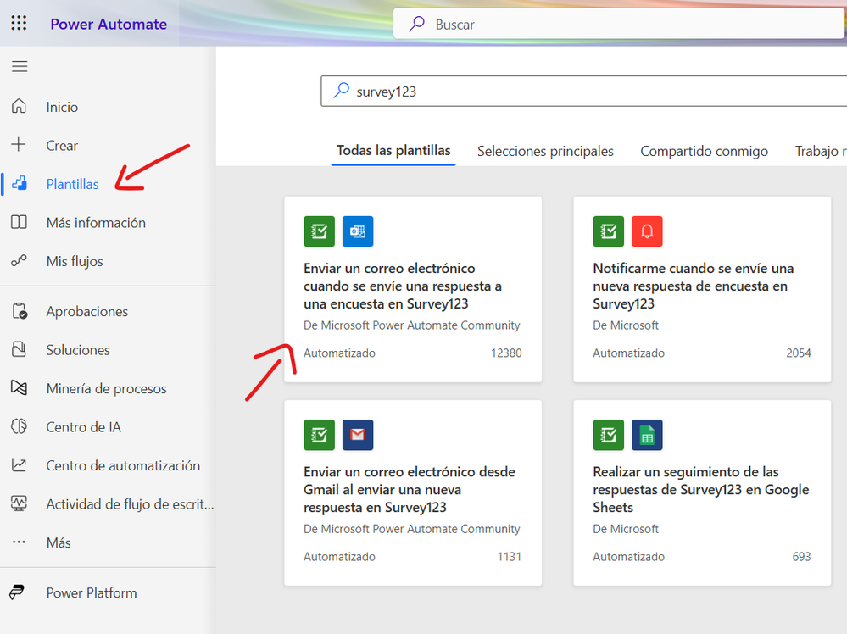Click the Centro de IA brain icon
847x634 pixels.
(x=19, y=426)
